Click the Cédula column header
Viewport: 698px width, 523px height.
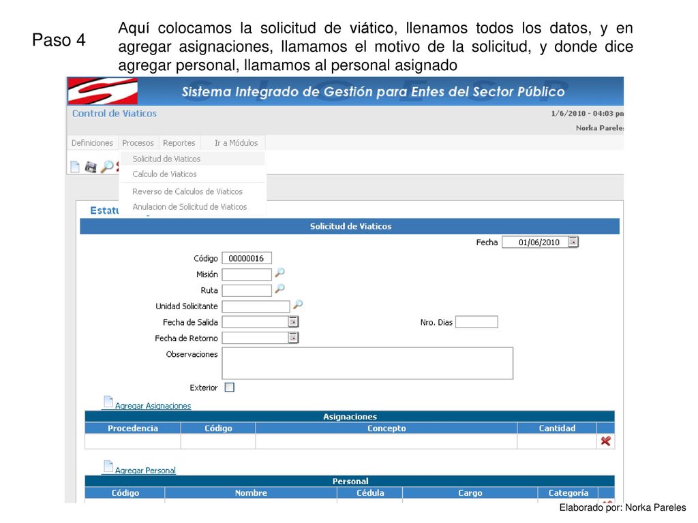click(x=370, y=493)
